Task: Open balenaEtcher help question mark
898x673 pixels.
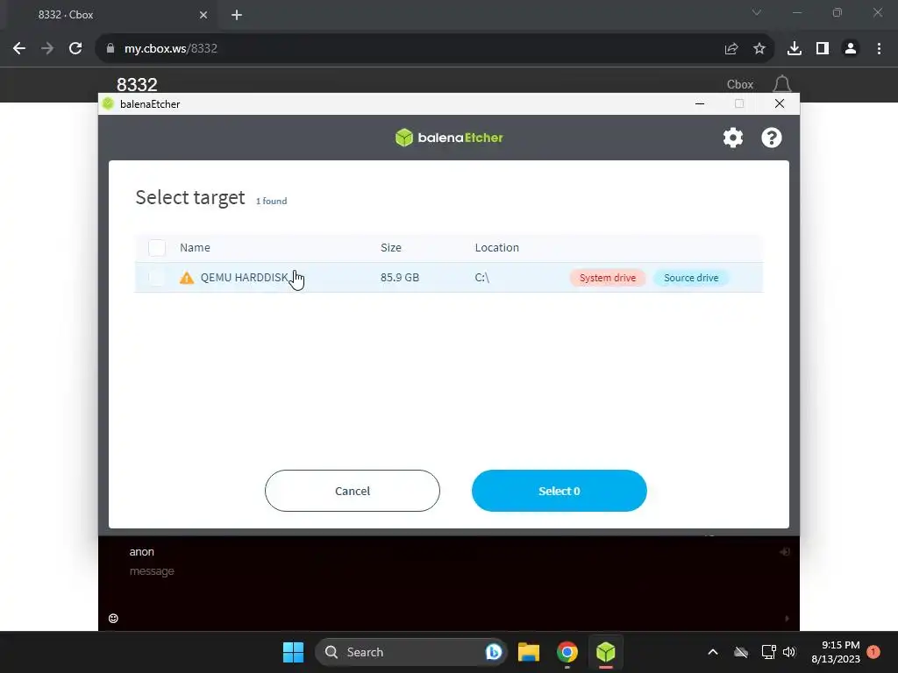Action: tap(772, 138)
